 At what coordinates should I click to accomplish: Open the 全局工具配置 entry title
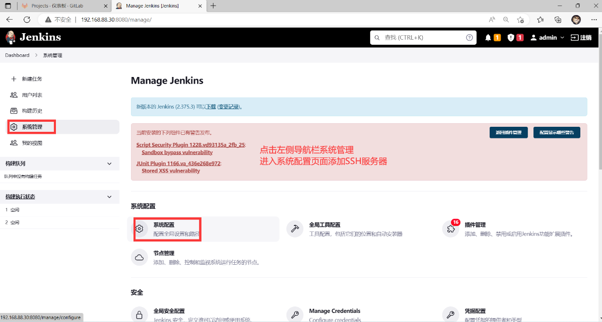(324, 225)
